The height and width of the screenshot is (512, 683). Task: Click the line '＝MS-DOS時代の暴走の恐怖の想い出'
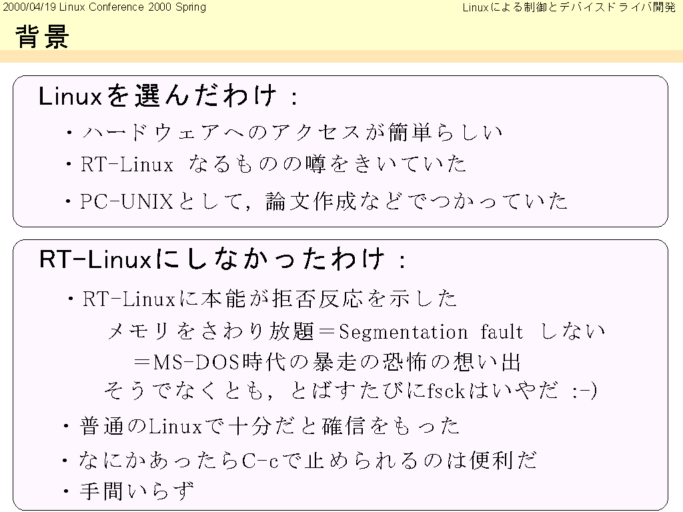[327, 362]
